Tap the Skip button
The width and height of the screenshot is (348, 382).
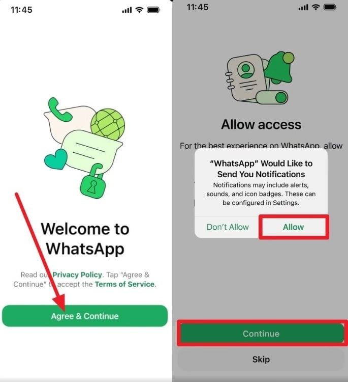tap(261, 359)
